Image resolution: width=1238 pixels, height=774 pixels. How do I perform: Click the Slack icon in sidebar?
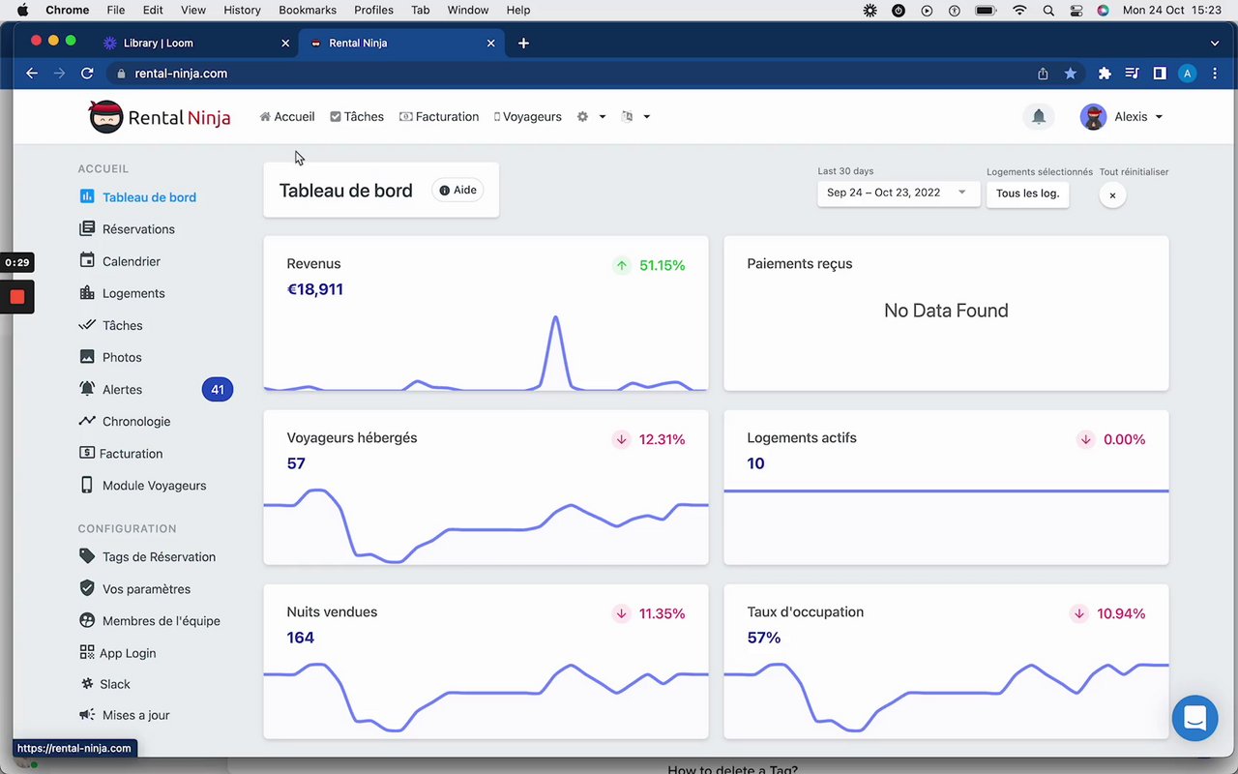(x=87, y=684)
